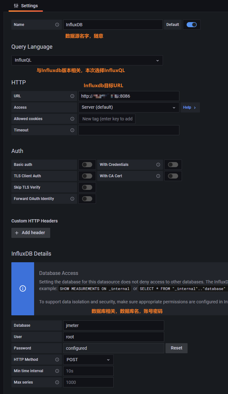Viewport: 228px width, 394px height.
Task: Show info tooltip for URL field
Action: (x=72, y=96)
